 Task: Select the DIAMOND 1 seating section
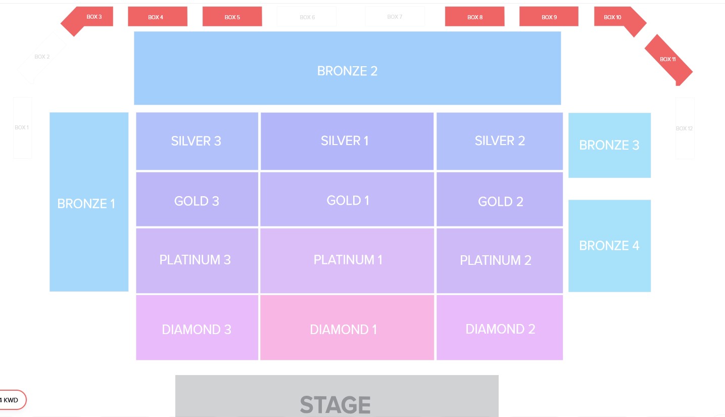[x=347, y=329]
